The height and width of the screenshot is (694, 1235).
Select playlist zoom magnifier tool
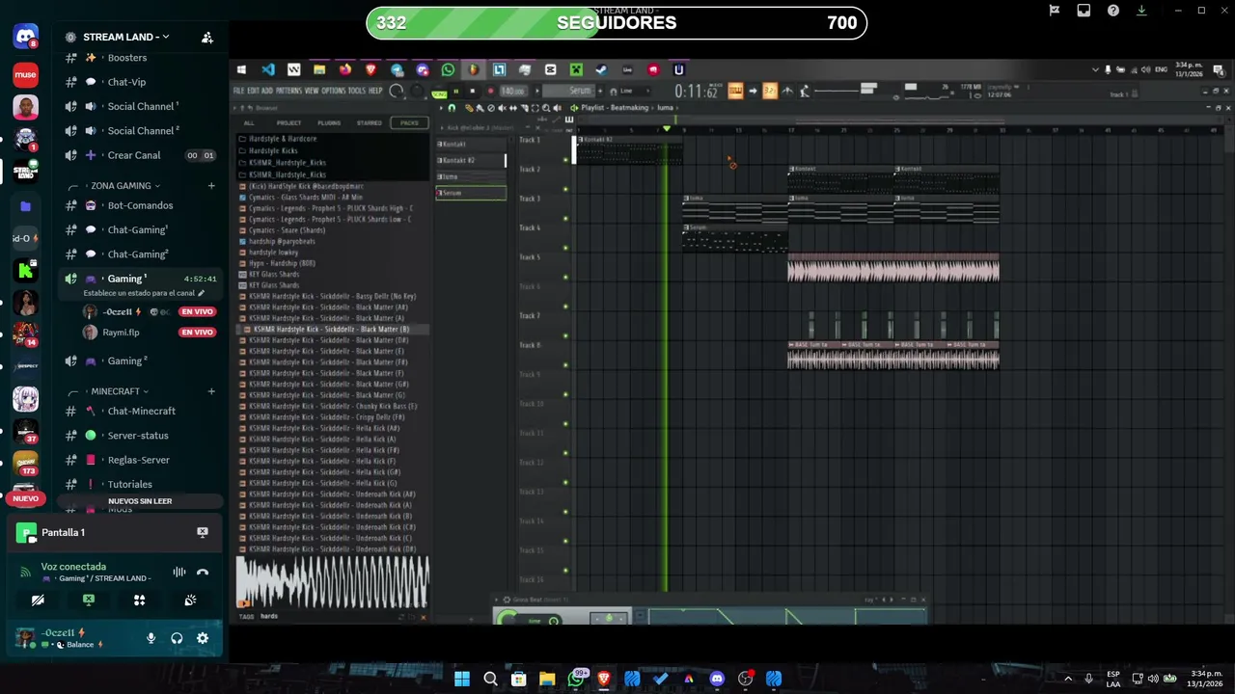click(546, 108)
